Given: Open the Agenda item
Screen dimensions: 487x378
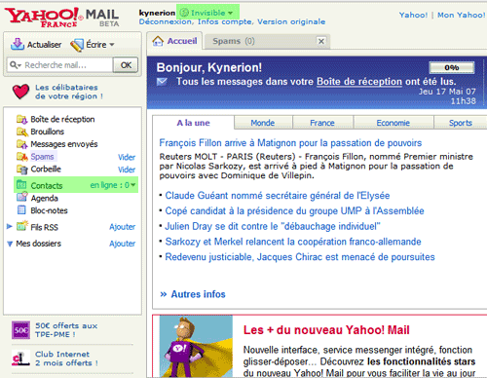Looking at the screenshot, I should (45, 198).
